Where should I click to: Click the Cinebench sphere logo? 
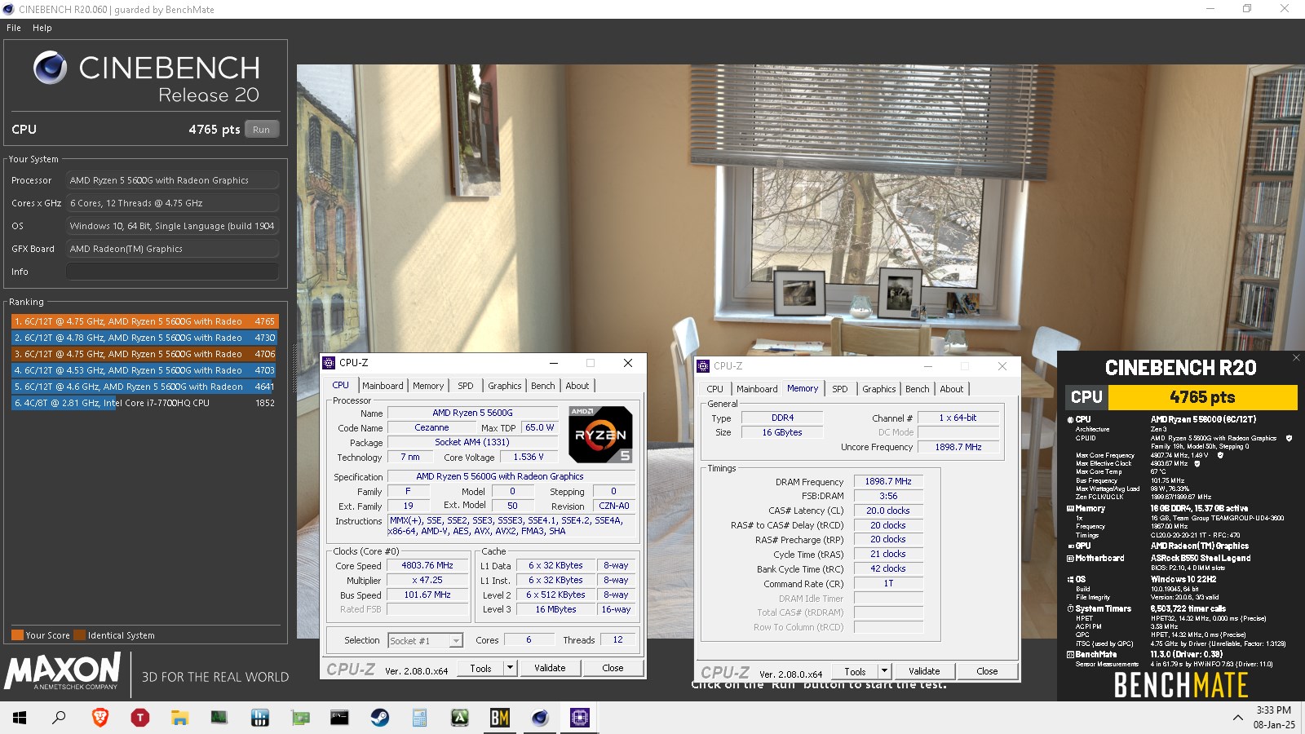[51, 68]
